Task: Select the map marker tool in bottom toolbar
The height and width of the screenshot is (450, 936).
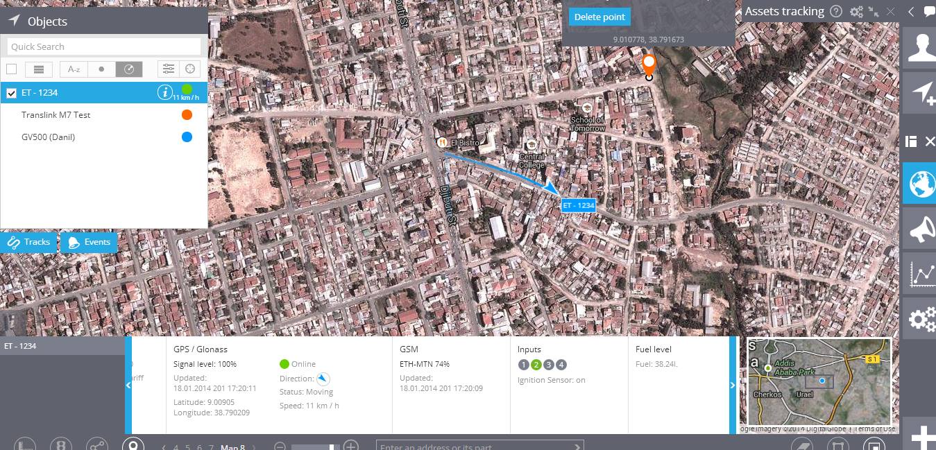Action: point(133,444)
